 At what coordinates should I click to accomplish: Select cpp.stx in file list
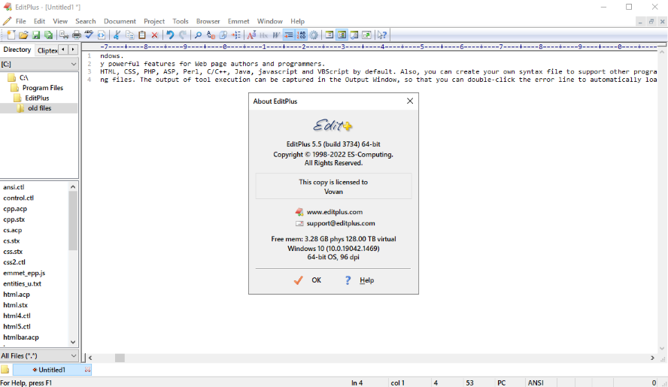[14, 219]
